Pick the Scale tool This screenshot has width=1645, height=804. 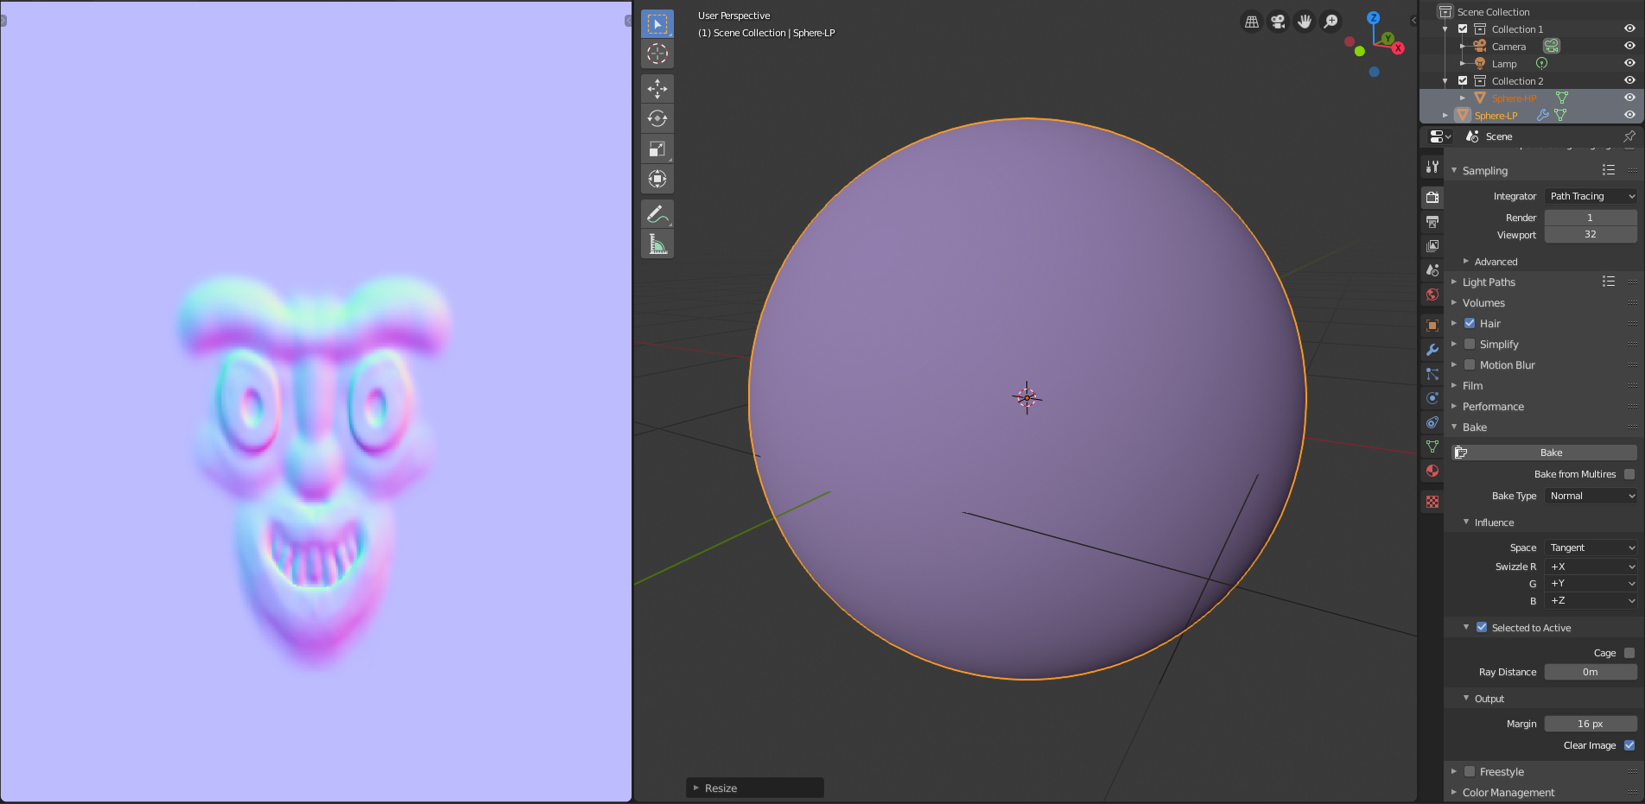pos(657,149)
